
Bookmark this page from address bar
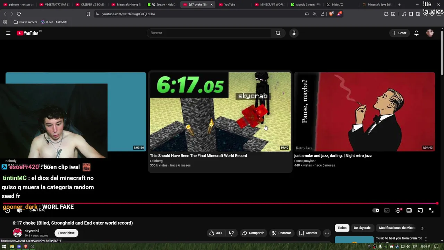(88, 14)
